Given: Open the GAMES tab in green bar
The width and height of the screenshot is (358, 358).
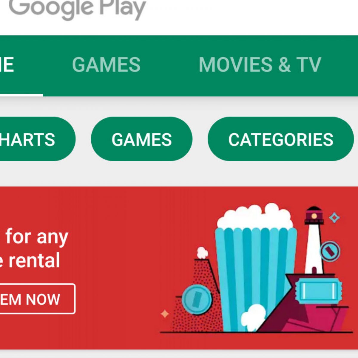Looking at the screenshot, I should coord(106,64).
